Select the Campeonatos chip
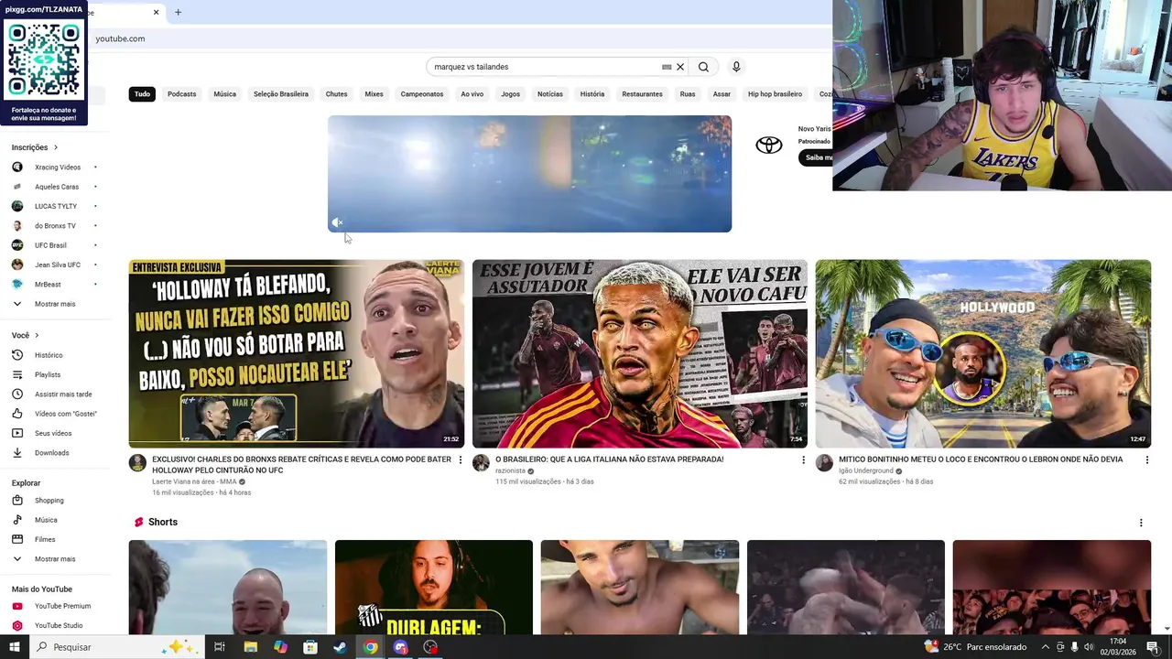The image size is (1172, 659). [x=422, y=94]
